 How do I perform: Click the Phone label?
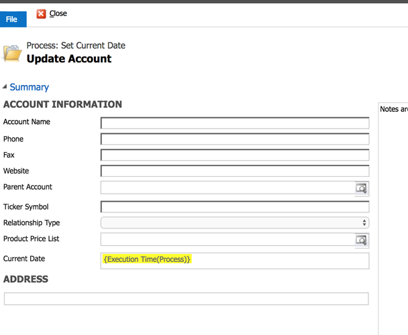13,139
